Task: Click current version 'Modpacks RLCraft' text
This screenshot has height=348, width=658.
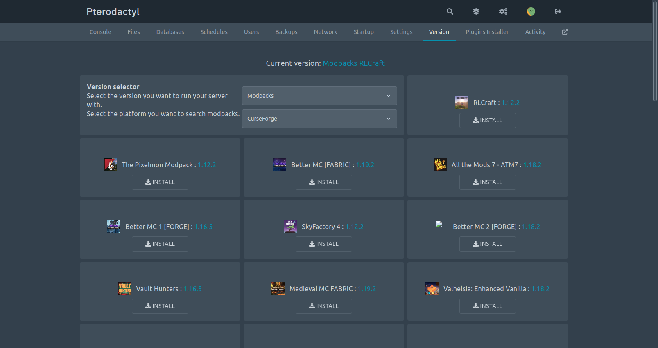Action: [354, 63]
